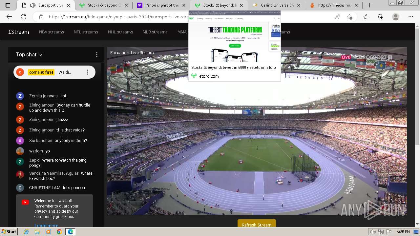
Task: Click Sandrine Yasmin F. Aguiar's avatar
Action: pos(20,175)
